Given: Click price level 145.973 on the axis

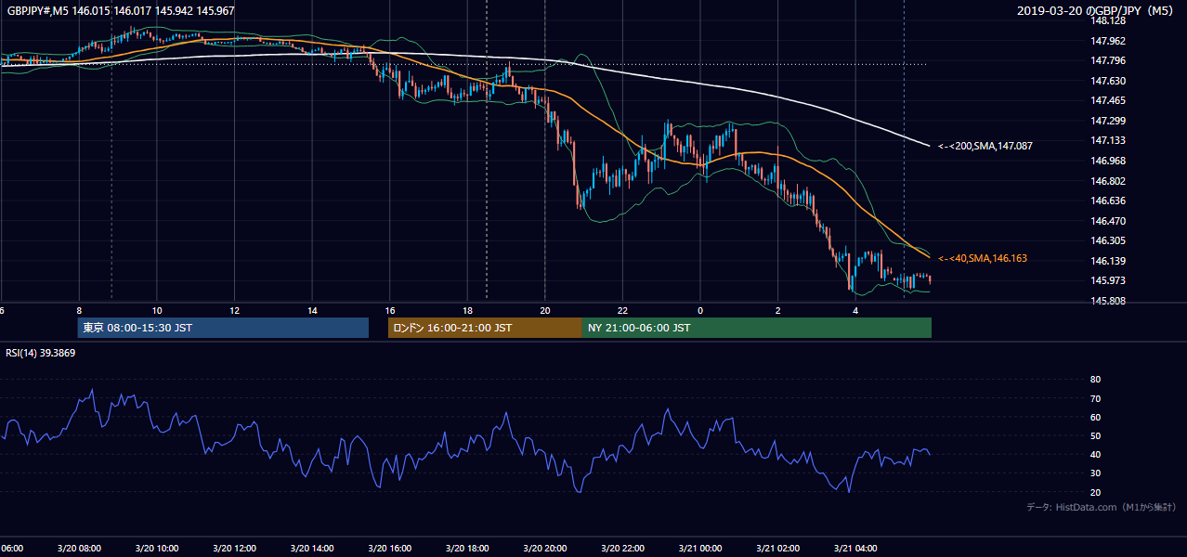Looking at the screenshot, I should [x=1108, y=280].
